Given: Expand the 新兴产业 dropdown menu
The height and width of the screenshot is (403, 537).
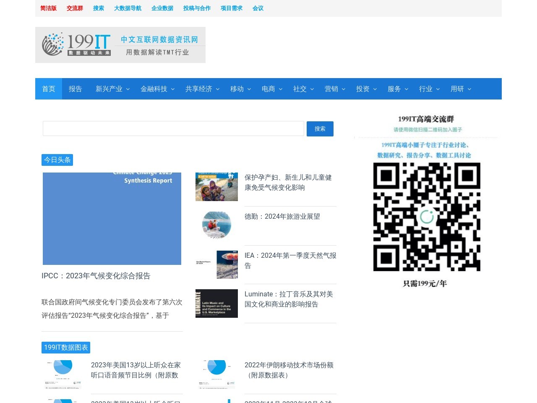Looking at the screenshot, I should click(112, 89).
